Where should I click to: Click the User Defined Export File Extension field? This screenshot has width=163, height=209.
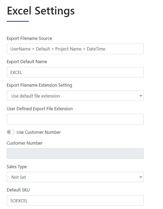75,119
